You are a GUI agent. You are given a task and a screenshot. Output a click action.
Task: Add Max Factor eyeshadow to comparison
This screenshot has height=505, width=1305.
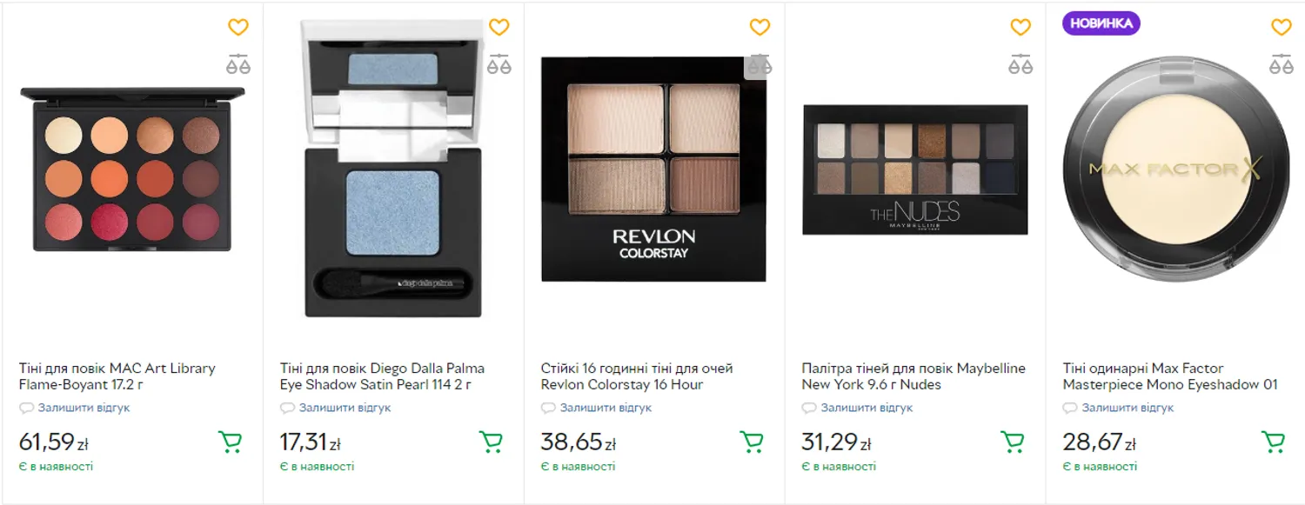click(1282, 63)
